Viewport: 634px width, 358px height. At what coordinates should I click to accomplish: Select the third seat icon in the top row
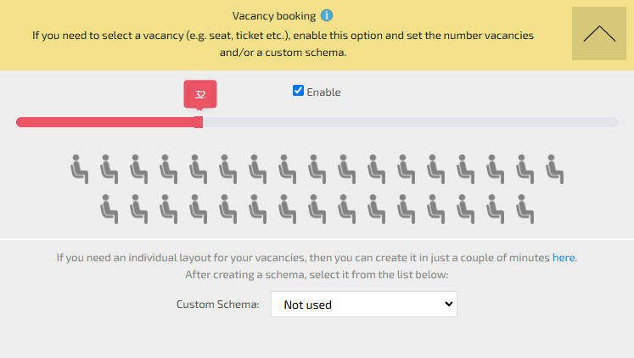(138, 169)
